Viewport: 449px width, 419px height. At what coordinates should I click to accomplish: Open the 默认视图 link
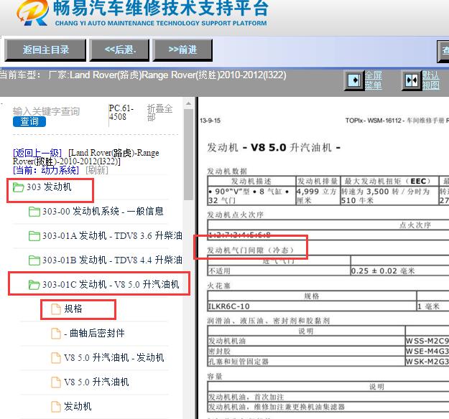click(x=430, y=80)
